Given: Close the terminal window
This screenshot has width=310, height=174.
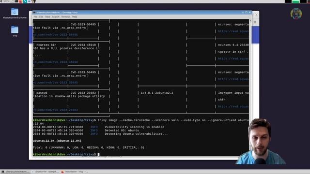Looking at the screenshot, I should (x=250, y=13).
